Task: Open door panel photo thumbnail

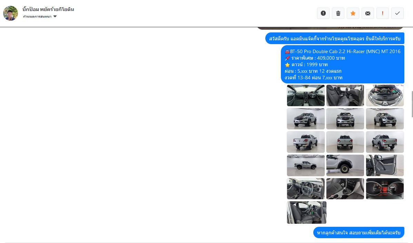Action: coord(385,165)
